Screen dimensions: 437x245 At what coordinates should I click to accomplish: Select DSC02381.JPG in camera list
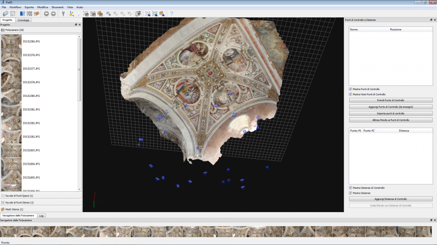(31, 109)
